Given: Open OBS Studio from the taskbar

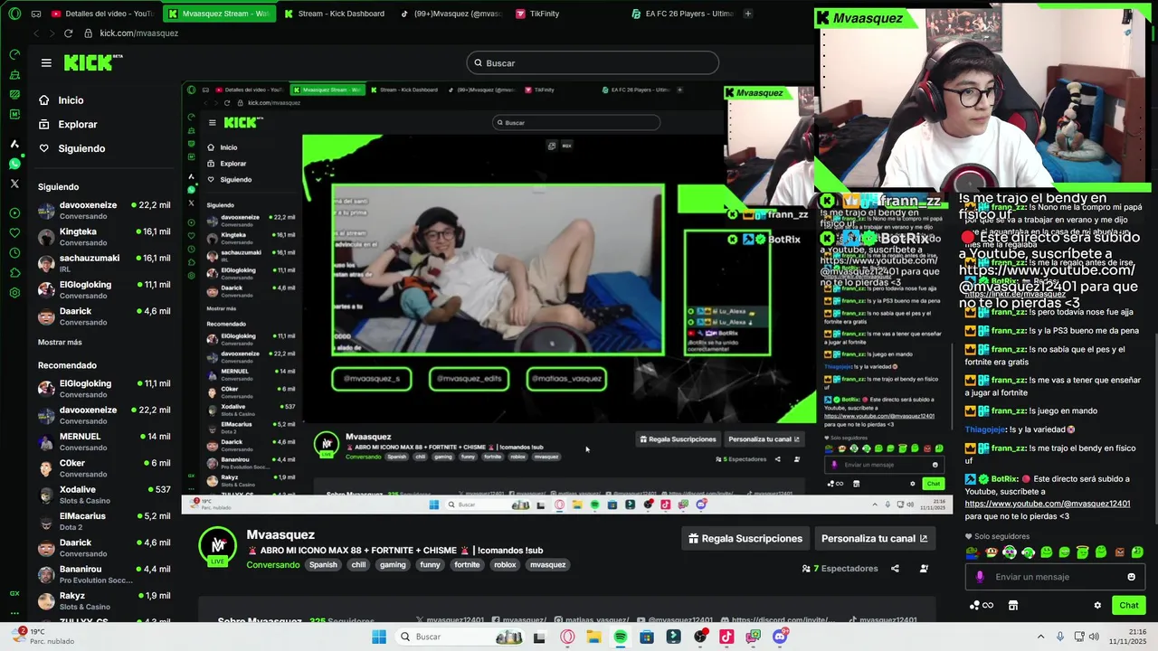Looking at the screenshot, I should 700,637.
